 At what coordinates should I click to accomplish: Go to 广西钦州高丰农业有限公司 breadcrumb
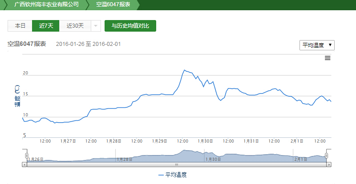(x=46, y=4)
